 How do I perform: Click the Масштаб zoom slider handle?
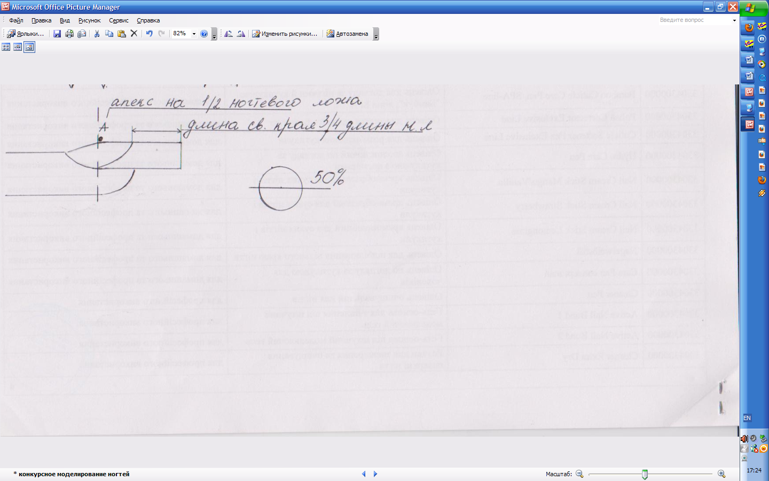[x=645, y=474]
